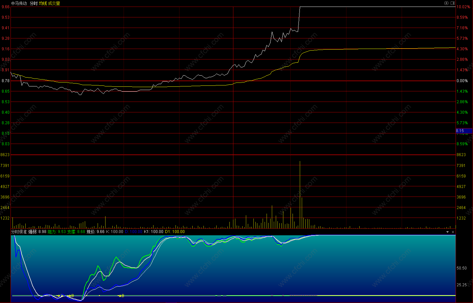Click the 阻力: 9.53 value
This screenshot has height=303, width=473.
tap(57, 232)
